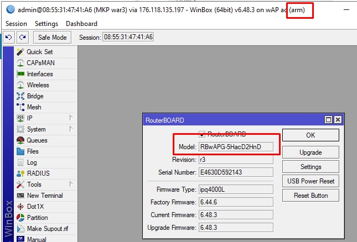Select Interfaces label in sidebar

pyautogui.click(x=40, y=74)
